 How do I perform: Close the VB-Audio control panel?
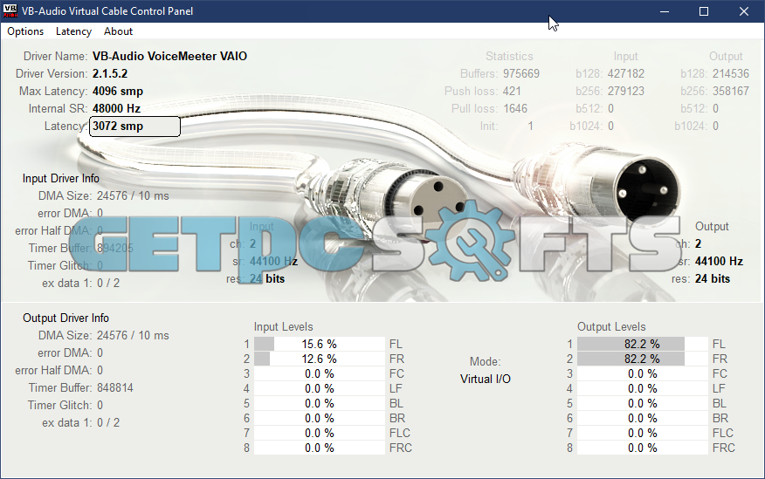click(x=743, y=11)
